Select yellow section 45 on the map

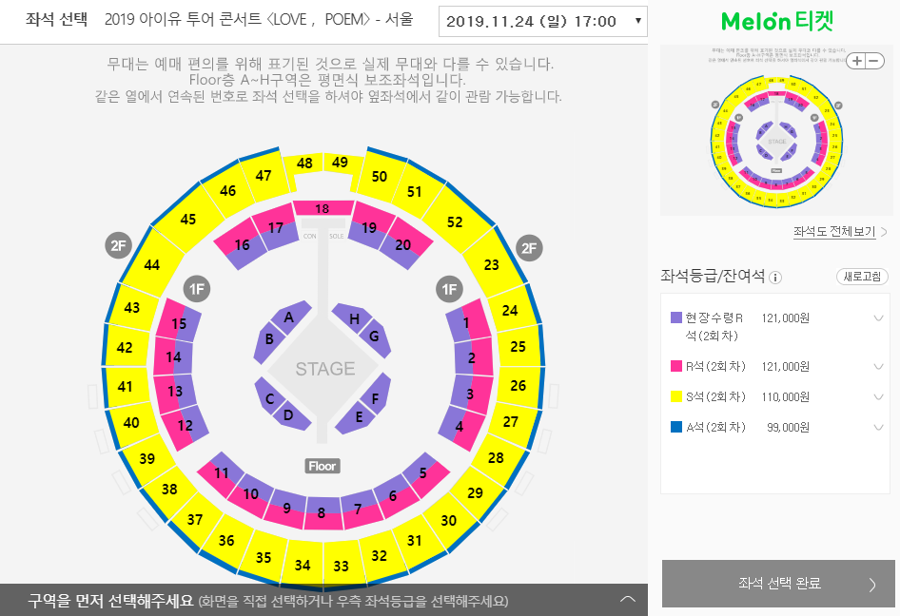[x=188, y=220]
